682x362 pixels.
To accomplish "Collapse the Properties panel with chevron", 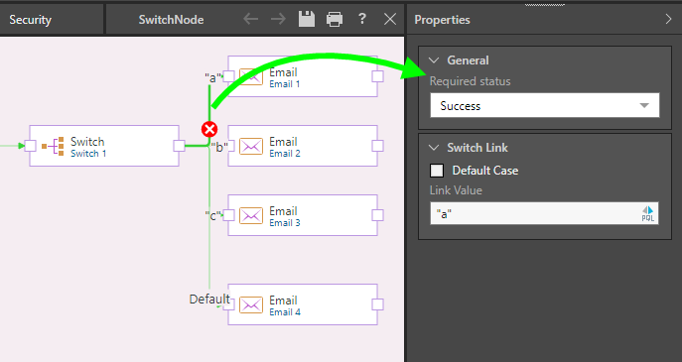I will tap(668, 19).
